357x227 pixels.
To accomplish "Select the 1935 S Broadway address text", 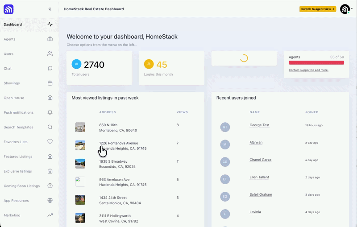I will tap(117, 164).
